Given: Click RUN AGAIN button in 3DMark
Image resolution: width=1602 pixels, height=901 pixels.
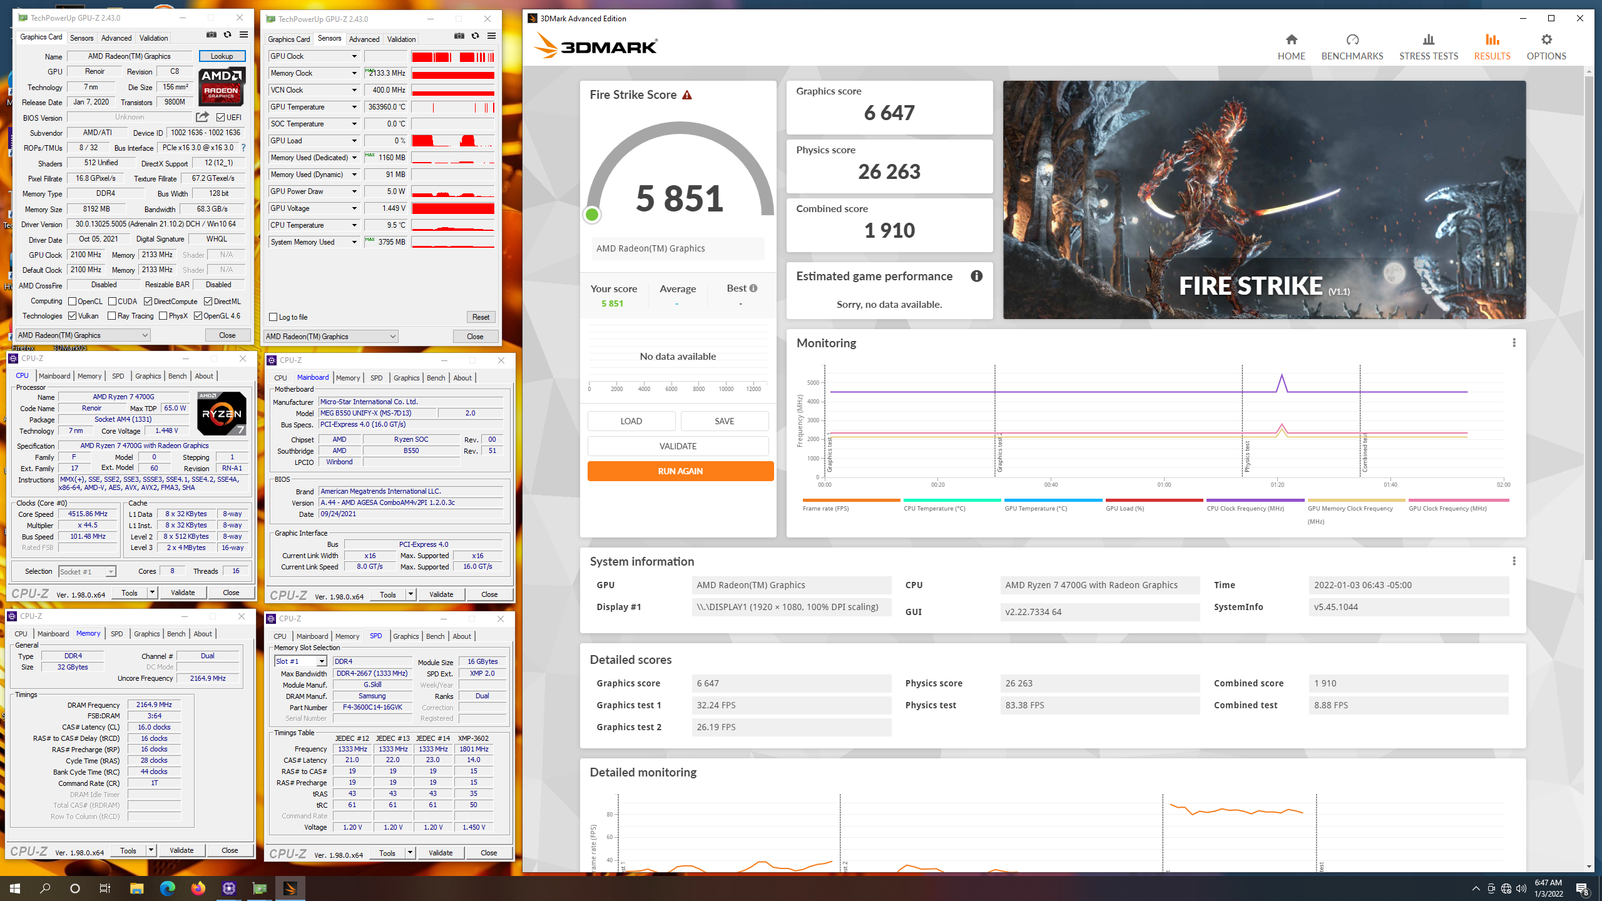Looking at the screenshot, I should click(x=680, y=471).
